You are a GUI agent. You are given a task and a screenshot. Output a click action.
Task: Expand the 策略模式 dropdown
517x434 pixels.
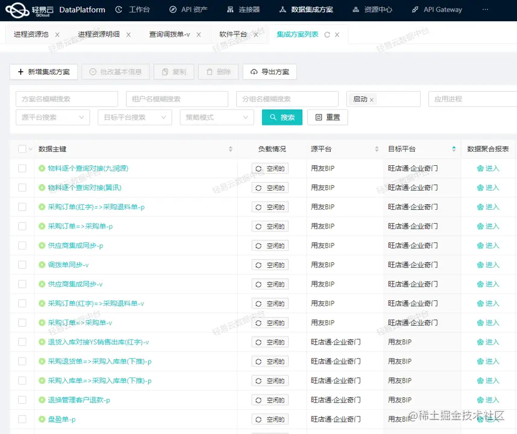(x=216, y=117)
